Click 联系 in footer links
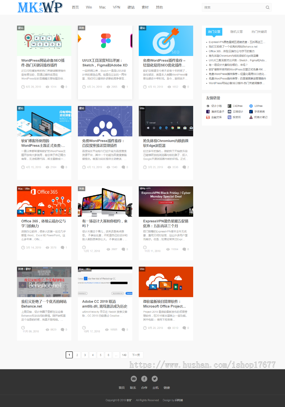The image size is (285, 407). click(133, 388)
